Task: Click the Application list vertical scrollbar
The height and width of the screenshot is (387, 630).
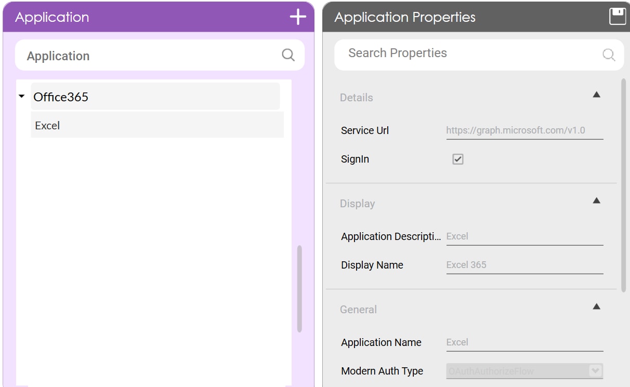Action: click(299, 289)
